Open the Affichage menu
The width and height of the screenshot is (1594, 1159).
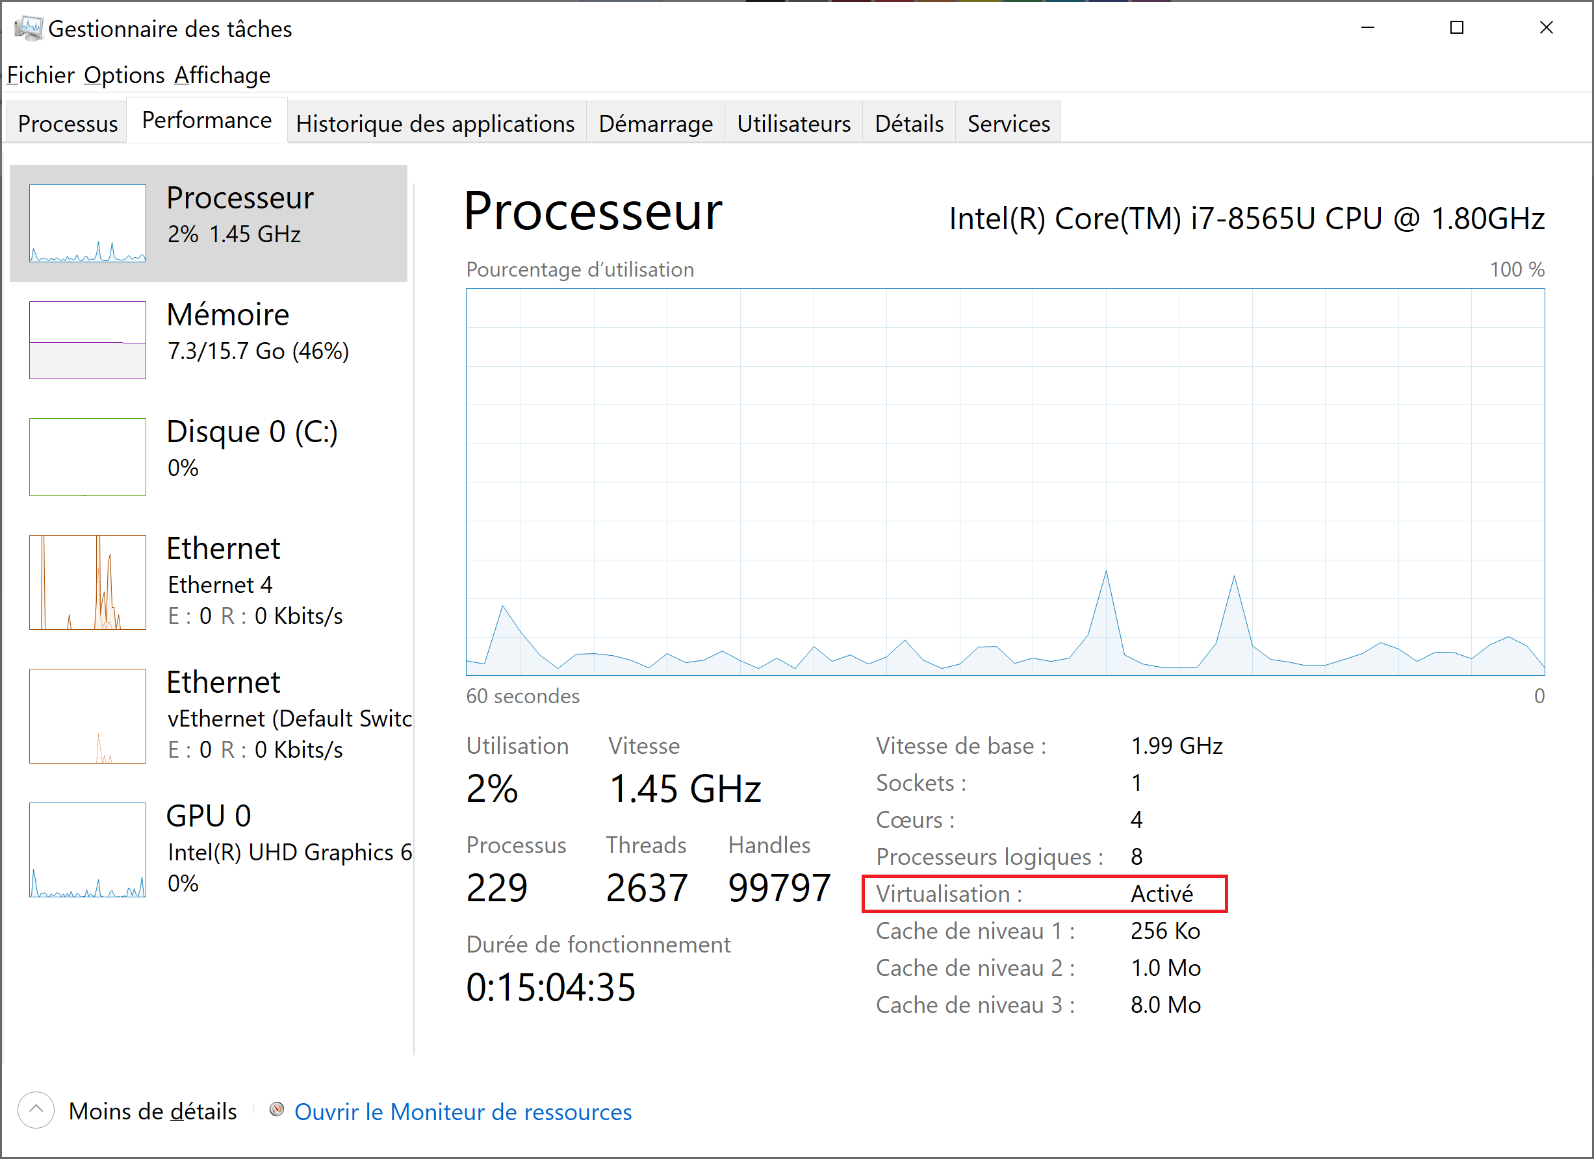[x=222, y=75]
